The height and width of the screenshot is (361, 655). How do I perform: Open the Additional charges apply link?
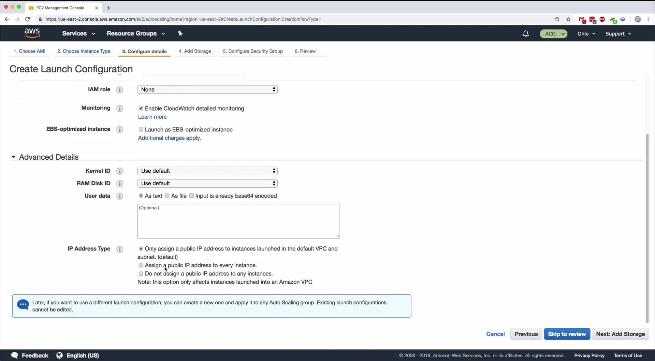[x=169, y=138]
